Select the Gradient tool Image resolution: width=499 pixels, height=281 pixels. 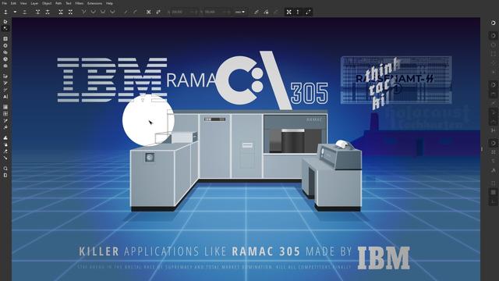(x=5, y=107)
